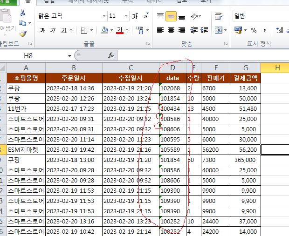289x236 pixels.
Task: Click the merge and center icon
Action: 219,30
